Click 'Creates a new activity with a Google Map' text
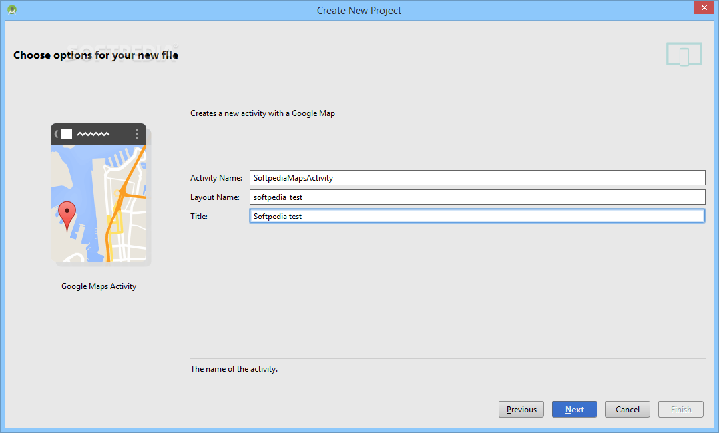Image resolution: width=719 pixels, height=433 pixels. 263,113
